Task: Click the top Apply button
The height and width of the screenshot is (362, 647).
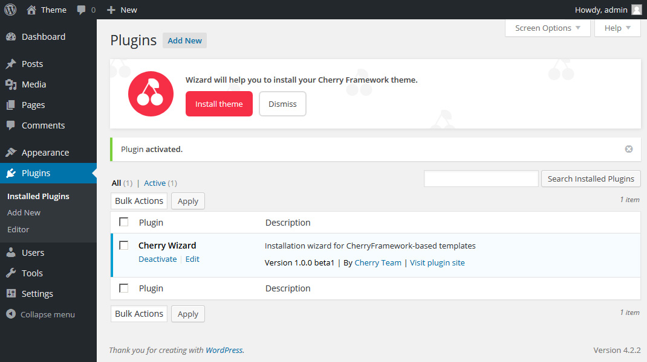Action: click(188, 201)
